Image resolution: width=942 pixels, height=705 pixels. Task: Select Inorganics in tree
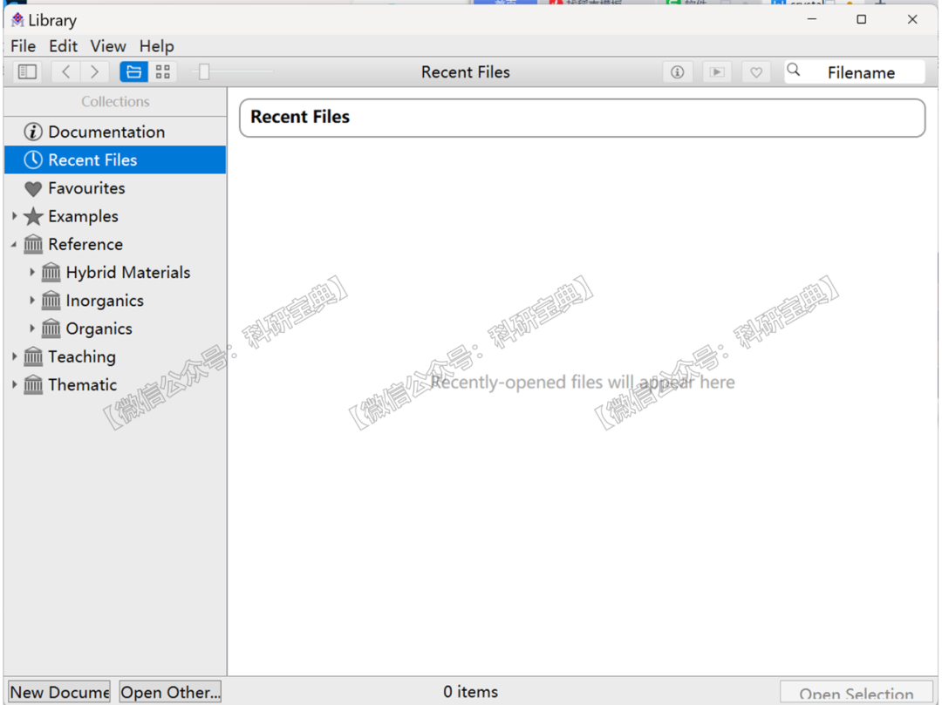[x=115, y=302]
